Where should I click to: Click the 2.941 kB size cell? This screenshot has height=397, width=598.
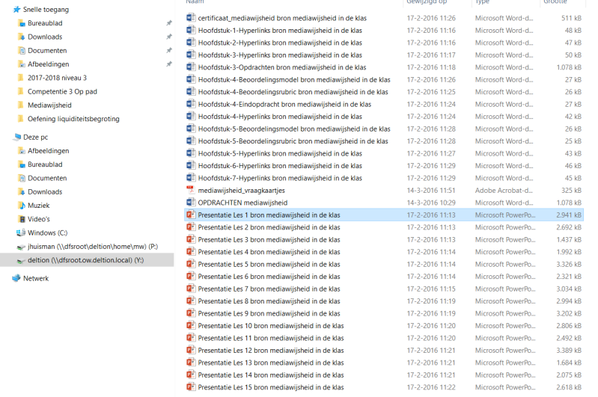point(569,215)
